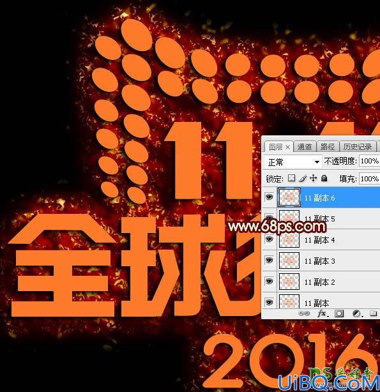
Task: Switch to the 通道 tab
Action: pyautogui.click(x=305, y=147)
